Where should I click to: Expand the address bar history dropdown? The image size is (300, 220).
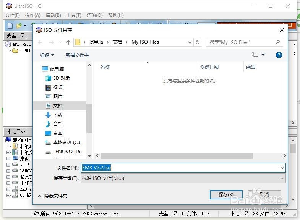pyautogui.click(x=190, y=42)
